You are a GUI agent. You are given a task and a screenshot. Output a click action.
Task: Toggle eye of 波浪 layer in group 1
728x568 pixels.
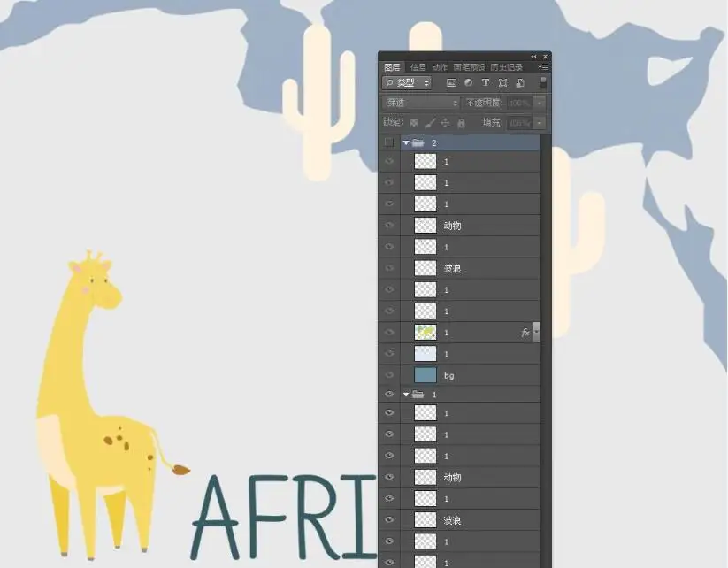click(389, 519)
